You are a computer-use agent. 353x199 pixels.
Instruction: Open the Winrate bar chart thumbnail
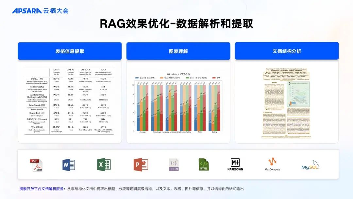click(x=178, y=103)
